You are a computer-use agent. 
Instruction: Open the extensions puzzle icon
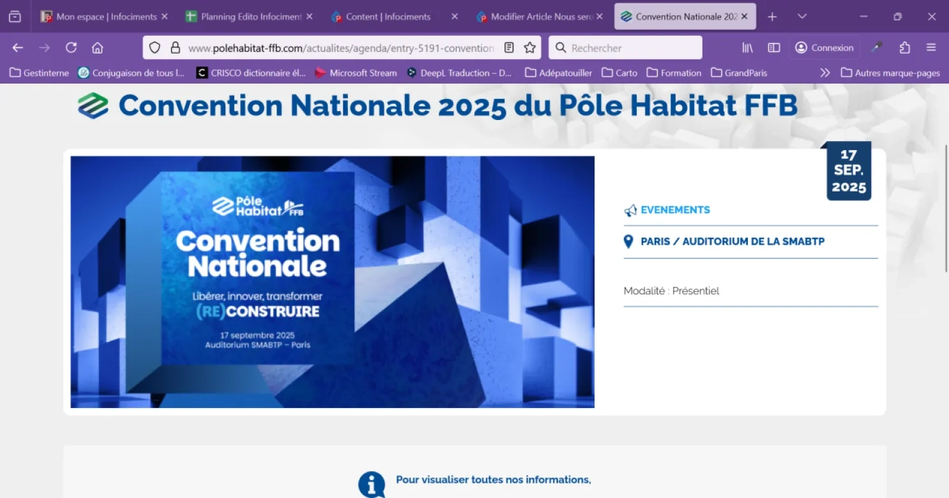(904, 48)
